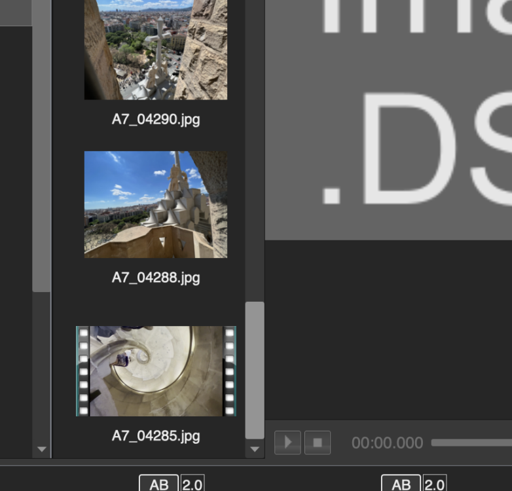The height and width of the screenshot is (491, 512).
Task: Select the A7_04290.jpg thumbnail
Action: tap(156, 49)
